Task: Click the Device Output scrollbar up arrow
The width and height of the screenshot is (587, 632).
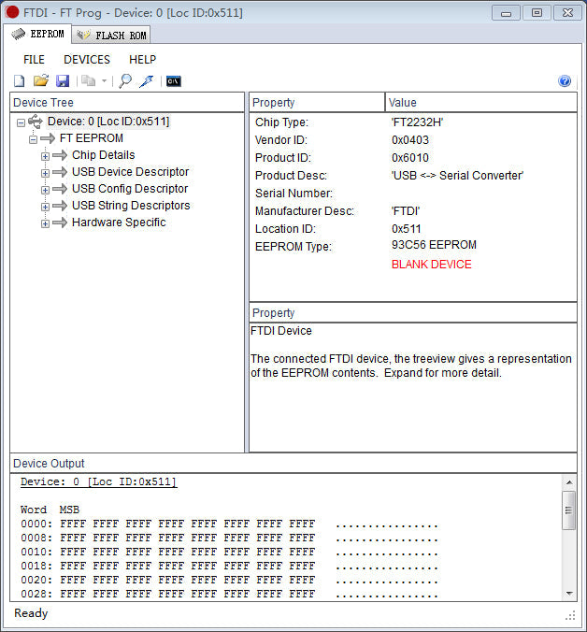Action: [569, 482]
